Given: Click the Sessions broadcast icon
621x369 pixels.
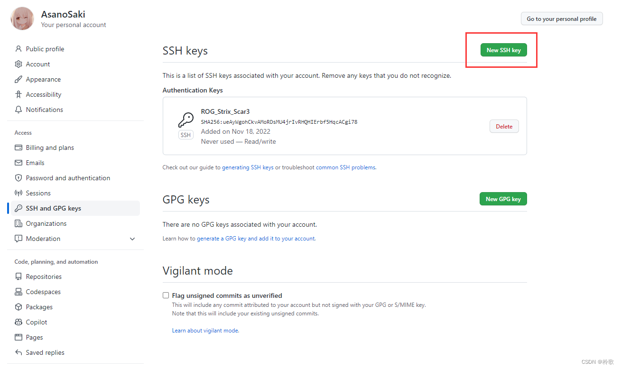Looking at the screenshot, I should click(19, 193).
